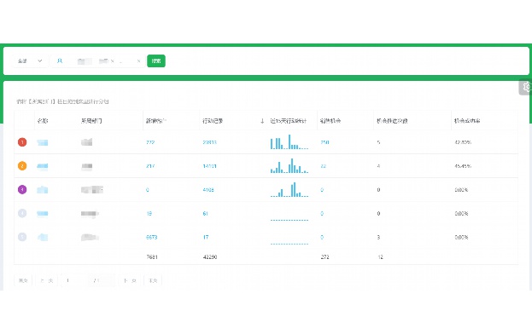Viewport: 532px width, 334px height.
Task: Expand the 全部 dropdown filter
Action: pyautogui.click(x=30, y=60)
